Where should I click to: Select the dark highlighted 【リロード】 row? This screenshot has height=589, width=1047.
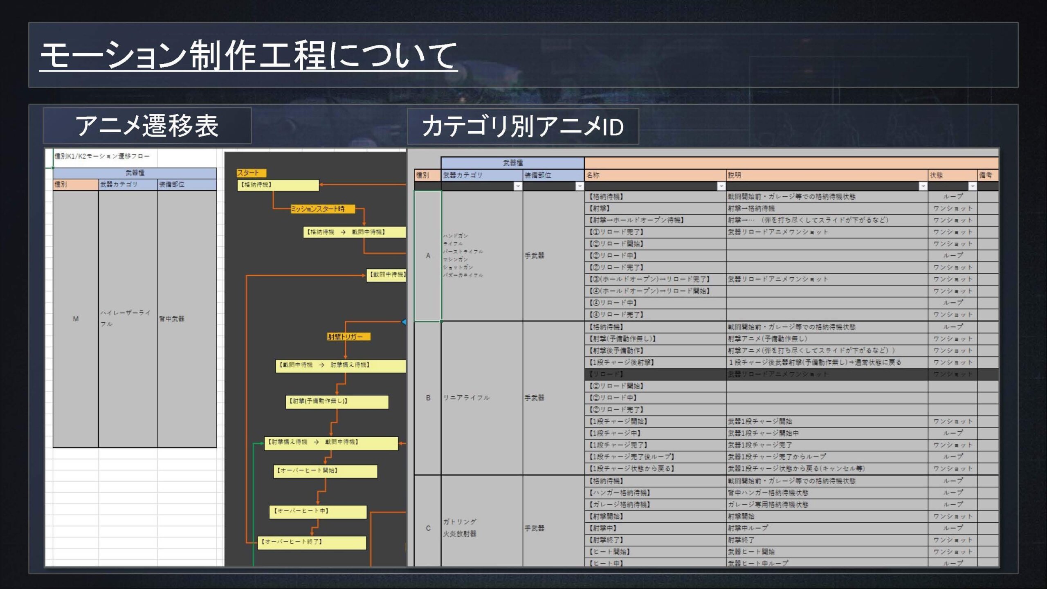pos(791,375)
